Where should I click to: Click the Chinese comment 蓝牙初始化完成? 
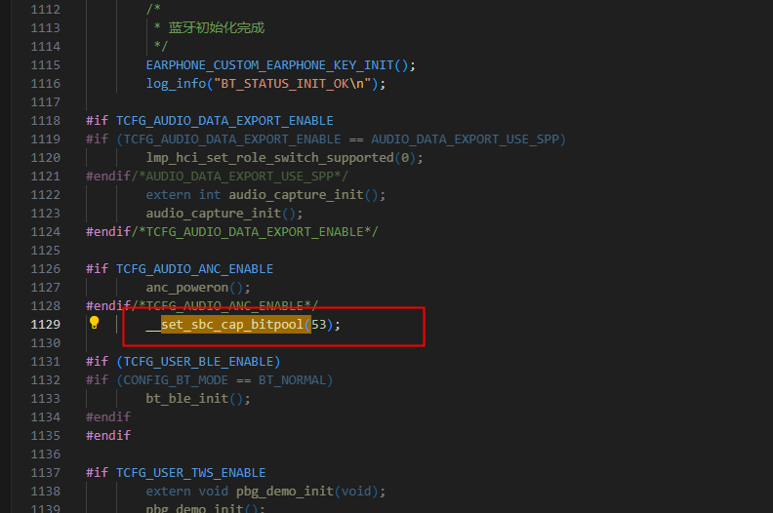[x=217, y=27]
